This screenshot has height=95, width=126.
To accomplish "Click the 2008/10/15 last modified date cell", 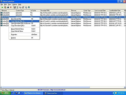I will click(x=116, y=13).
